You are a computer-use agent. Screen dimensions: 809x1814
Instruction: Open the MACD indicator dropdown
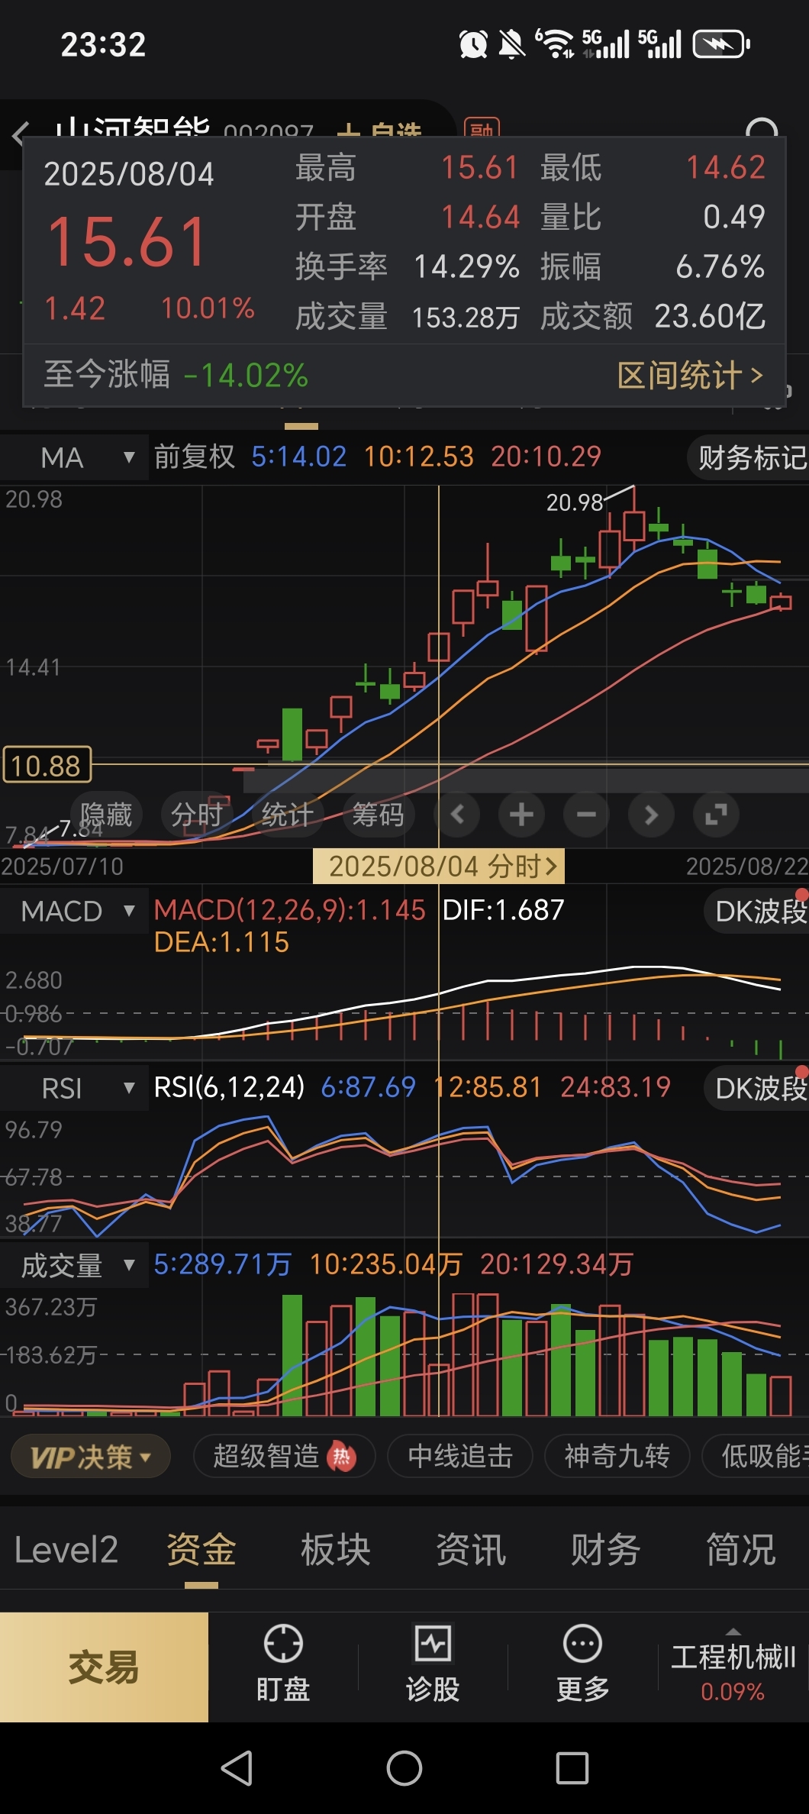(75, 911)
